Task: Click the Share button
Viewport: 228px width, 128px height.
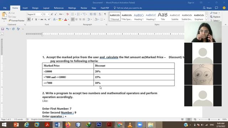Action: (x=207, y=8)
